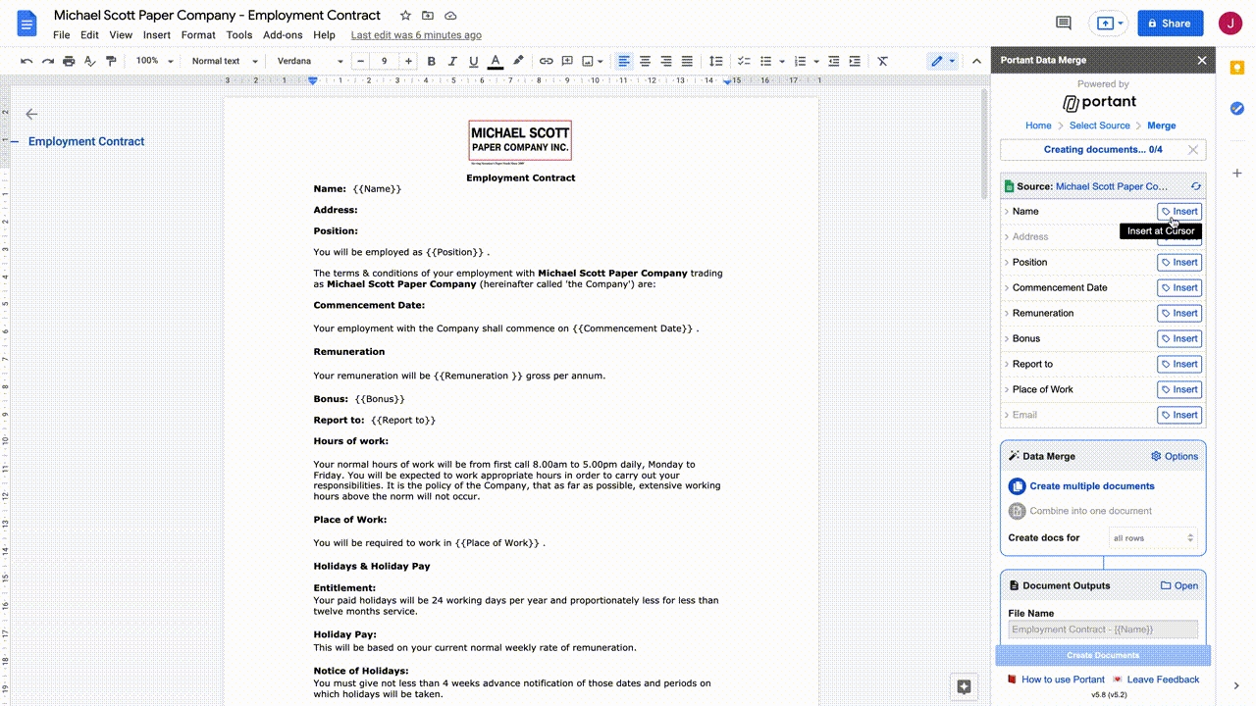Screen dimensions: 1256x706
Task: Open the Format menu
Action: [x=197, y=35]
